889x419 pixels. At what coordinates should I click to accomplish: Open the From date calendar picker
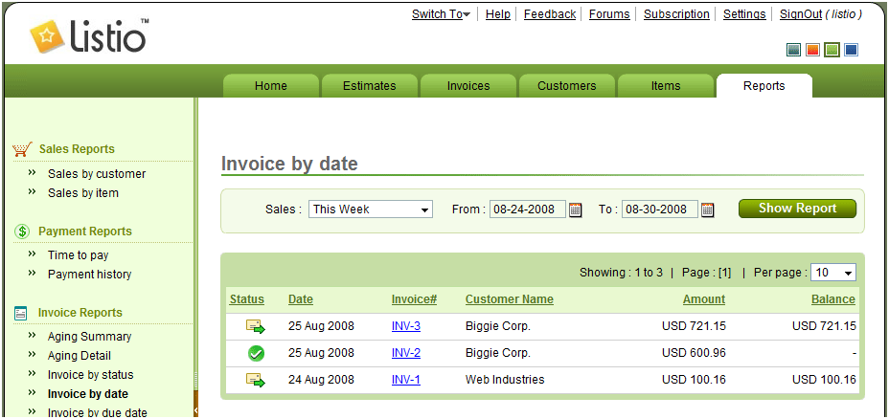[x=576, y=209]
